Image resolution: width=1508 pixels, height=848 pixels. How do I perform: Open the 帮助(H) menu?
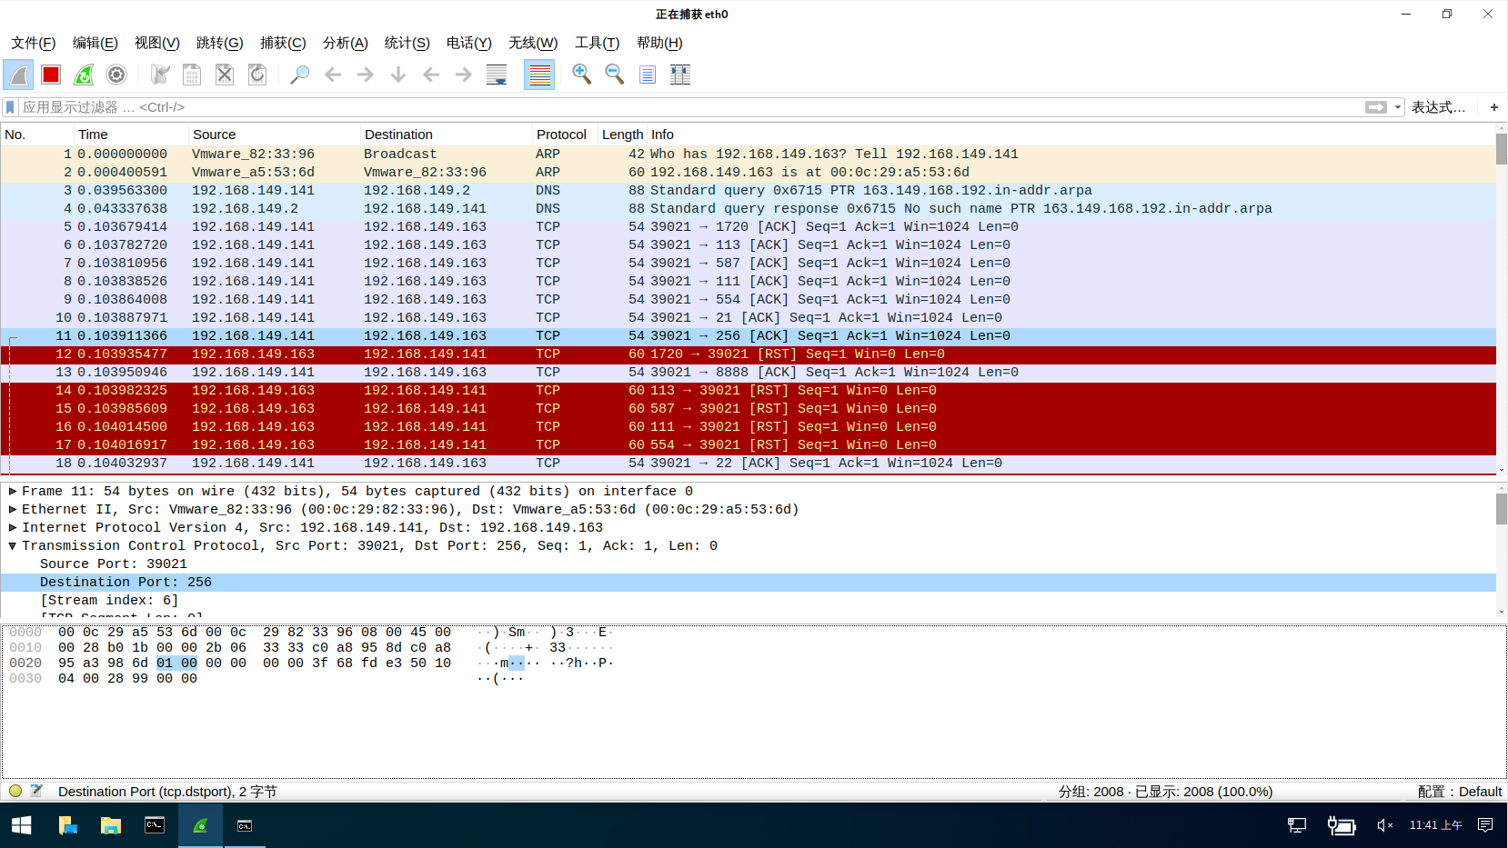coord(659,43)
